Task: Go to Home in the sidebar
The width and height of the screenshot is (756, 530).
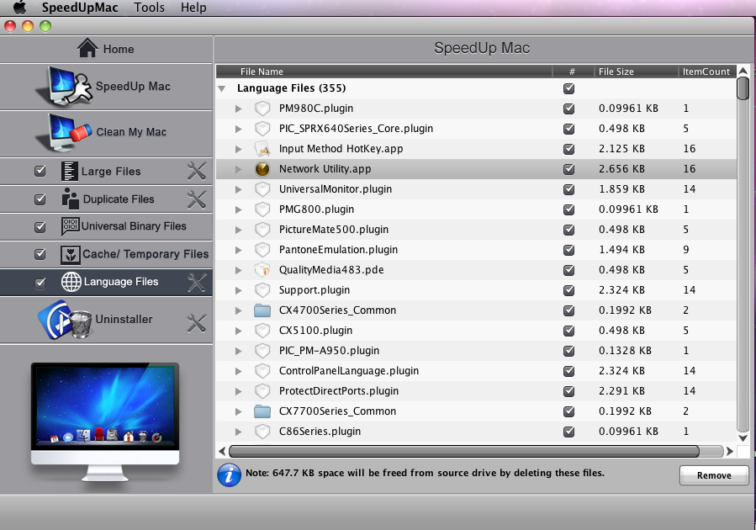Action: tap(106, 49)
